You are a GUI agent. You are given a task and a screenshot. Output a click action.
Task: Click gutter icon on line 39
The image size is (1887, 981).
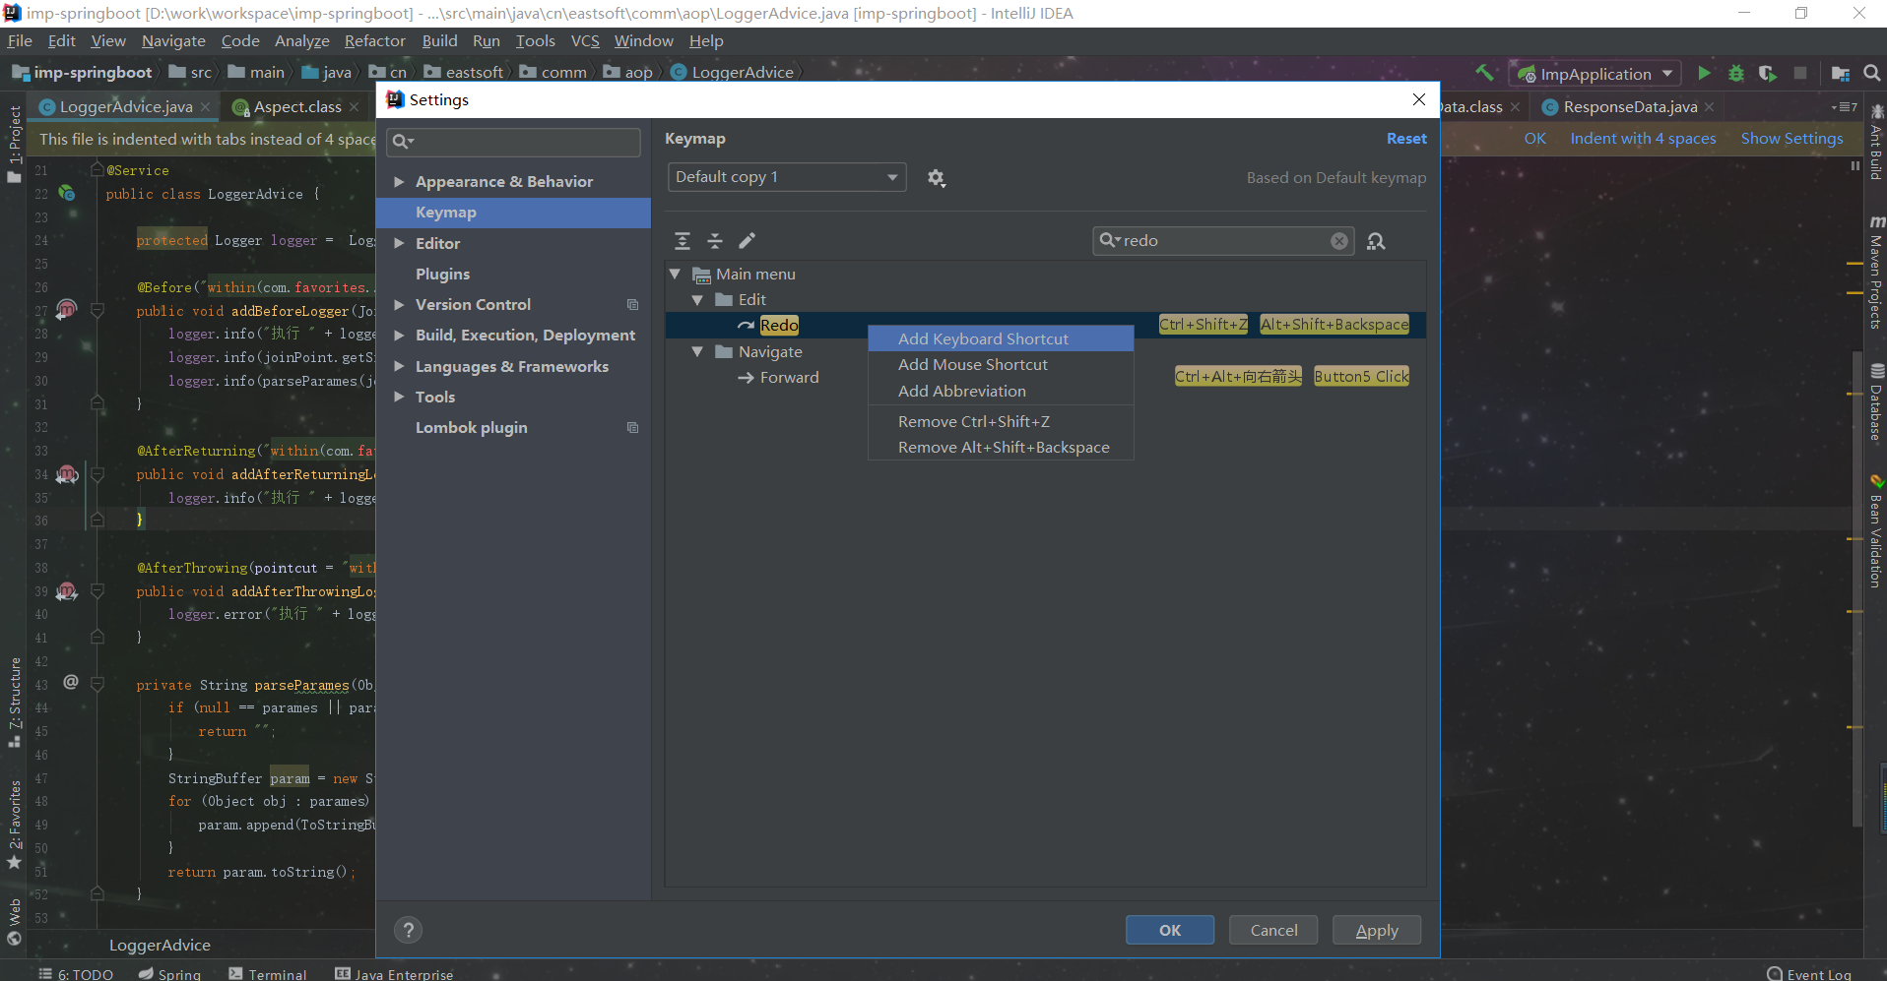[67, 591]
